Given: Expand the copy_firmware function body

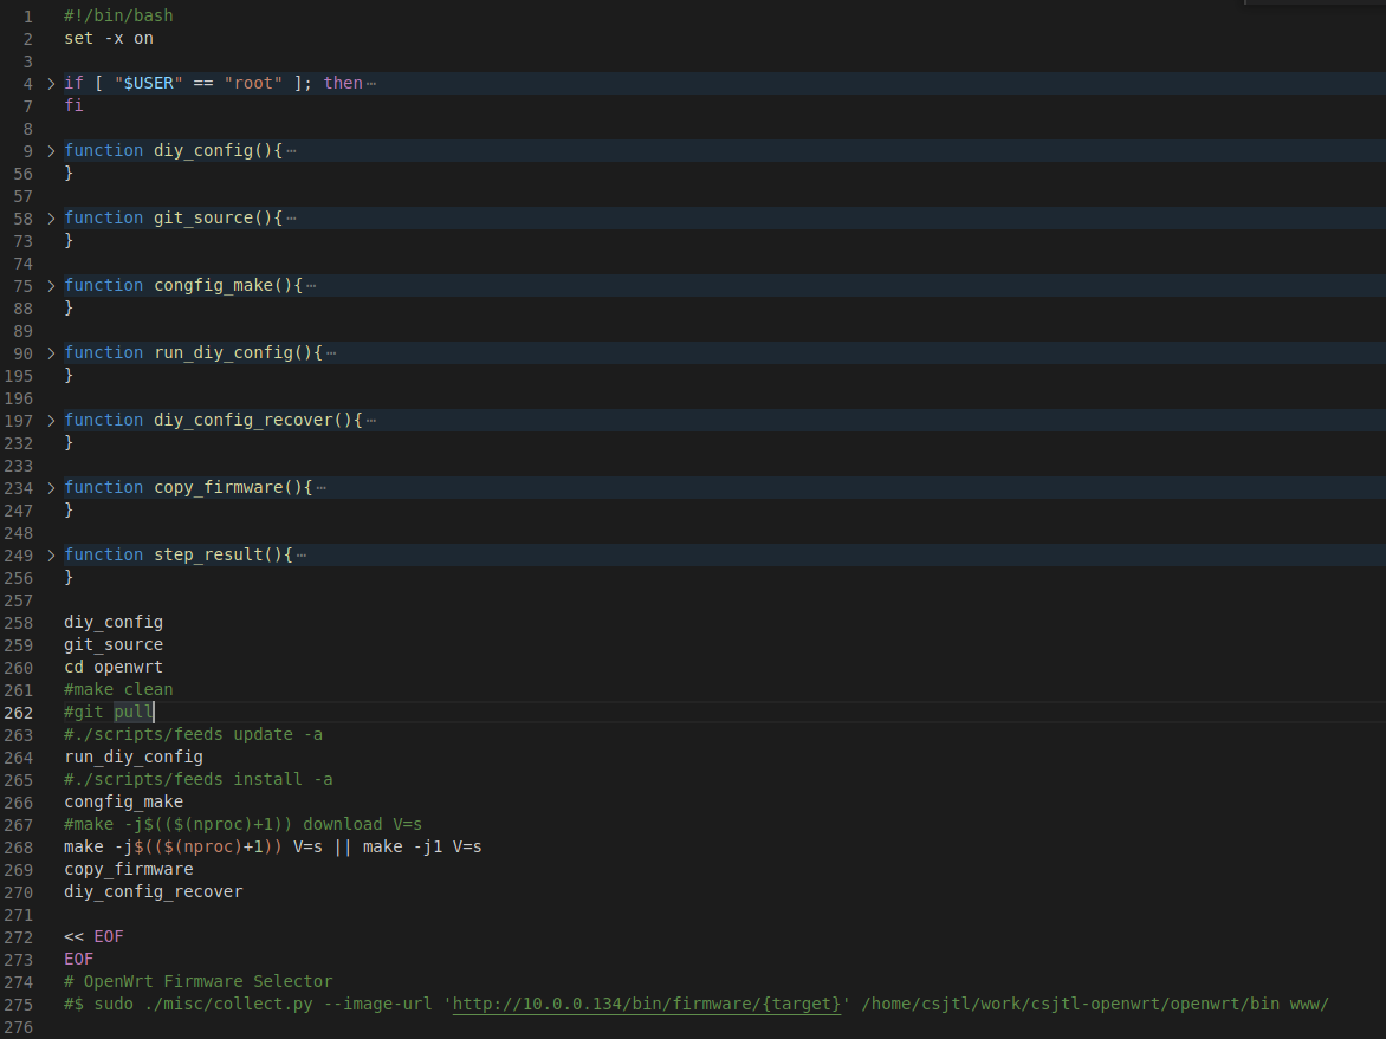Looking at the screenshot, I should pos(51,488).
